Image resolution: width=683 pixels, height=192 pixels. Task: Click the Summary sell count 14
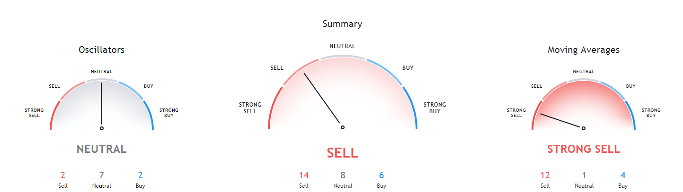click(304, 175)
